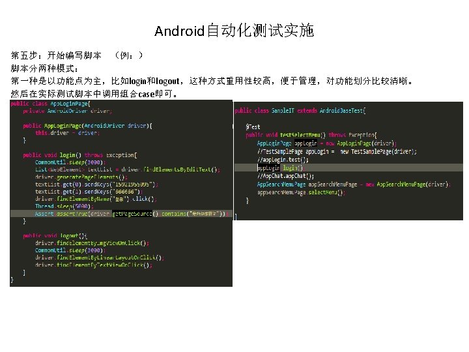Image resolution: width=469 pixels, height=352 pixels.
Task: Click the selected word "getPageSource"
Action: click(x=132, y=214)
